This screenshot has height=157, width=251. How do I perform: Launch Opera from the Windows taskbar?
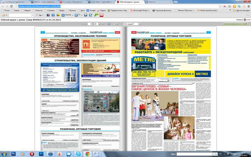(x=32, y=154)
